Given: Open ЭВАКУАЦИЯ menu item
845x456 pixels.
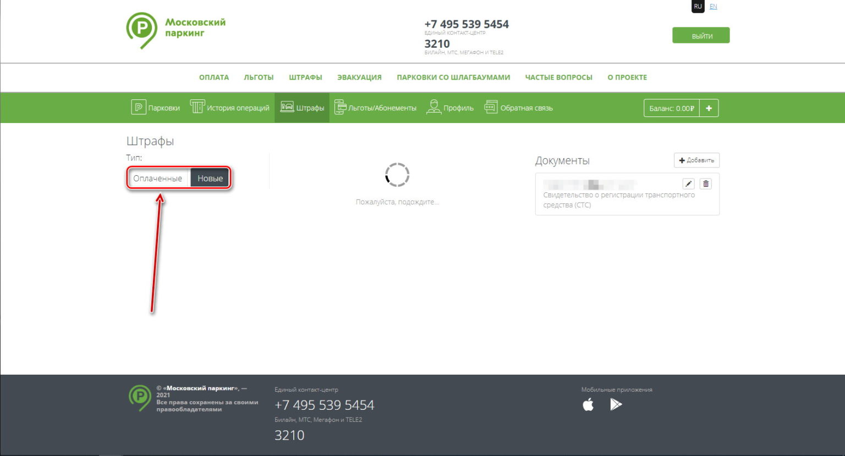Looking at the screenshot, I should tap(359, 77).
